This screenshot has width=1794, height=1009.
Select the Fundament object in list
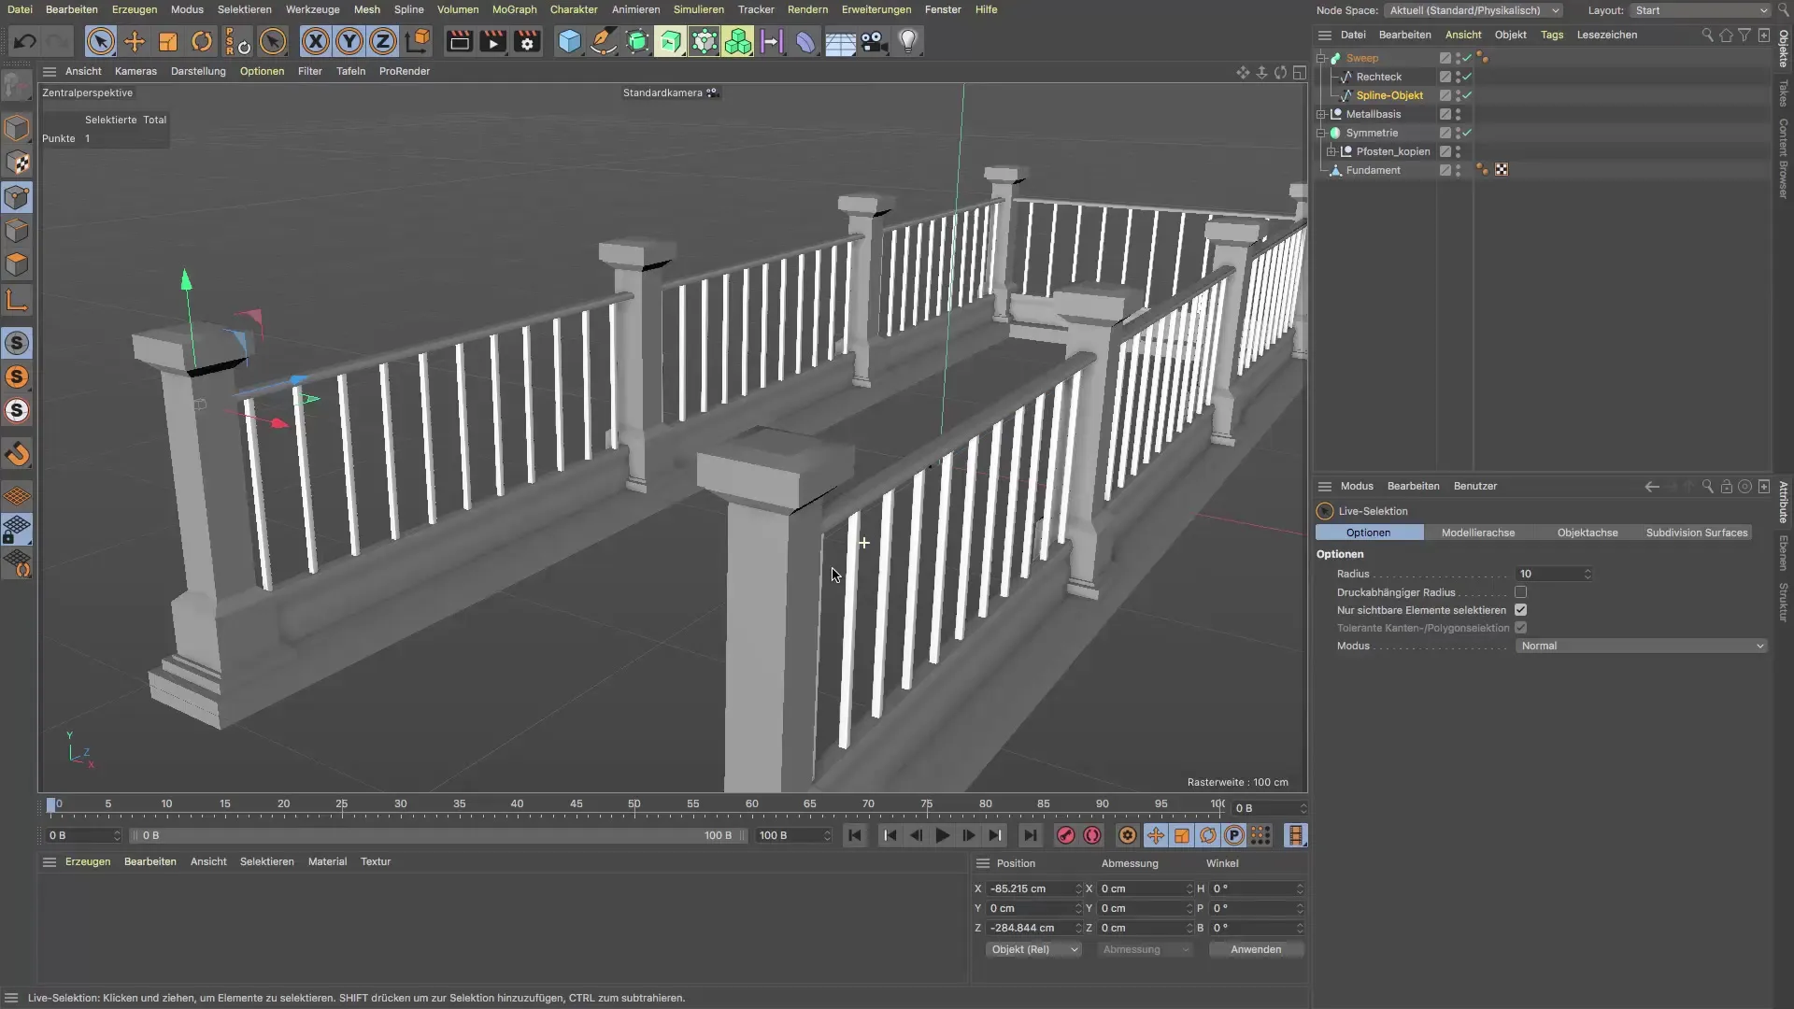click(1373, 170)
